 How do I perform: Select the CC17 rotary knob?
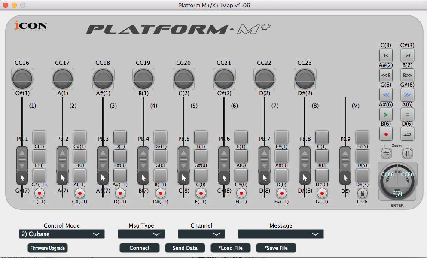(x=63, y=79)
